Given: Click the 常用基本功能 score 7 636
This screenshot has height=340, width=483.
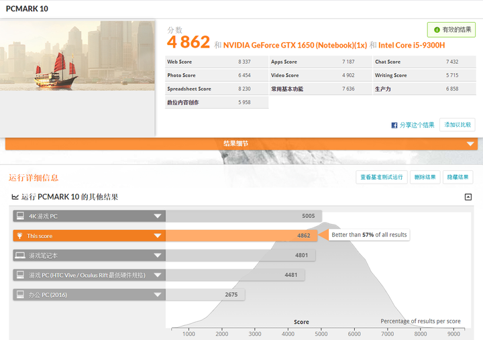Looking at the screenshot, I should point(348,89).
